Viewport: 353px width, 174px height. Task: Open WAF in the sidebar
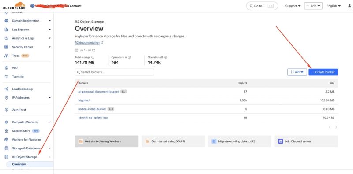(x=15, y=68)
